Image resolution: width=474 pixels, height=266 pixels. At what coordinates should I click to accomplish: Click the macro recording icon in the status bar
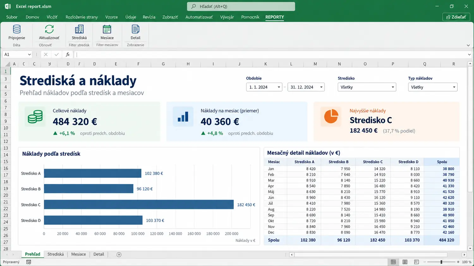pos(29,262)
